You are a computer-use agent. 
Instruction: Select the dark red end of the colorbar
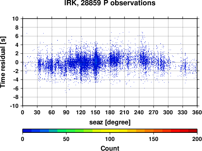193,131
